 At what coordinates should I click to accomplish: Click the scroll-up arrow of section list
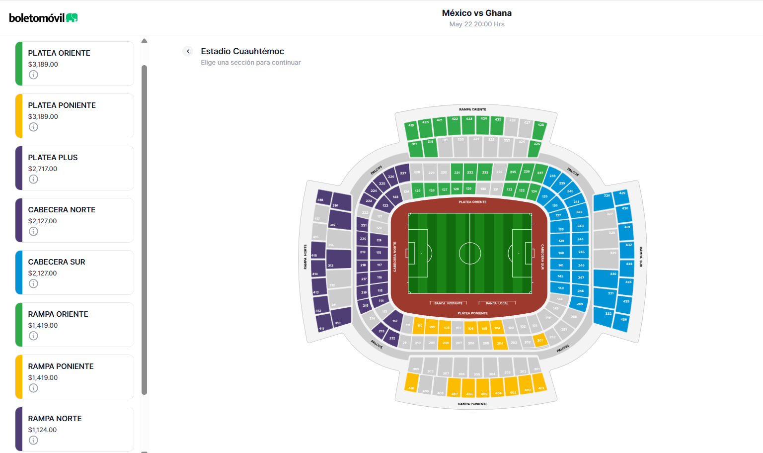pyautogui.click(x=144, y=41)
